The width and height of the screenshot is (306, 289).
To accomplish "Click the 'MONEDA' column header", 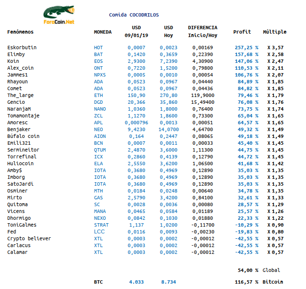I will (103, 32).
